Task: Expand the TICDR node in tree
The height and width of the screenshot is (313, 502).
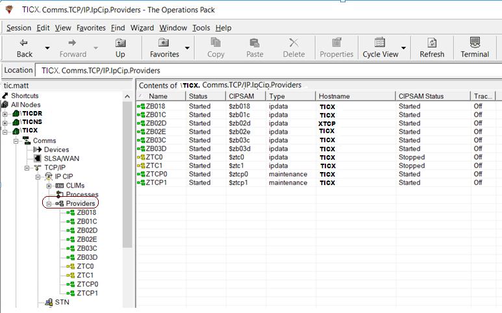Action: point(5,114)
